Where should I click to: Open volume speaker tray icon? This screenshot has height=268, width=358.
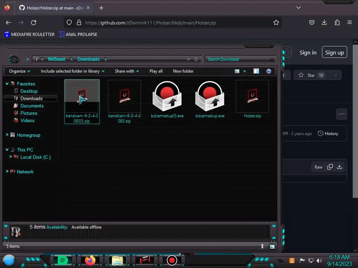pyautogui.click(x=319, y=260)
